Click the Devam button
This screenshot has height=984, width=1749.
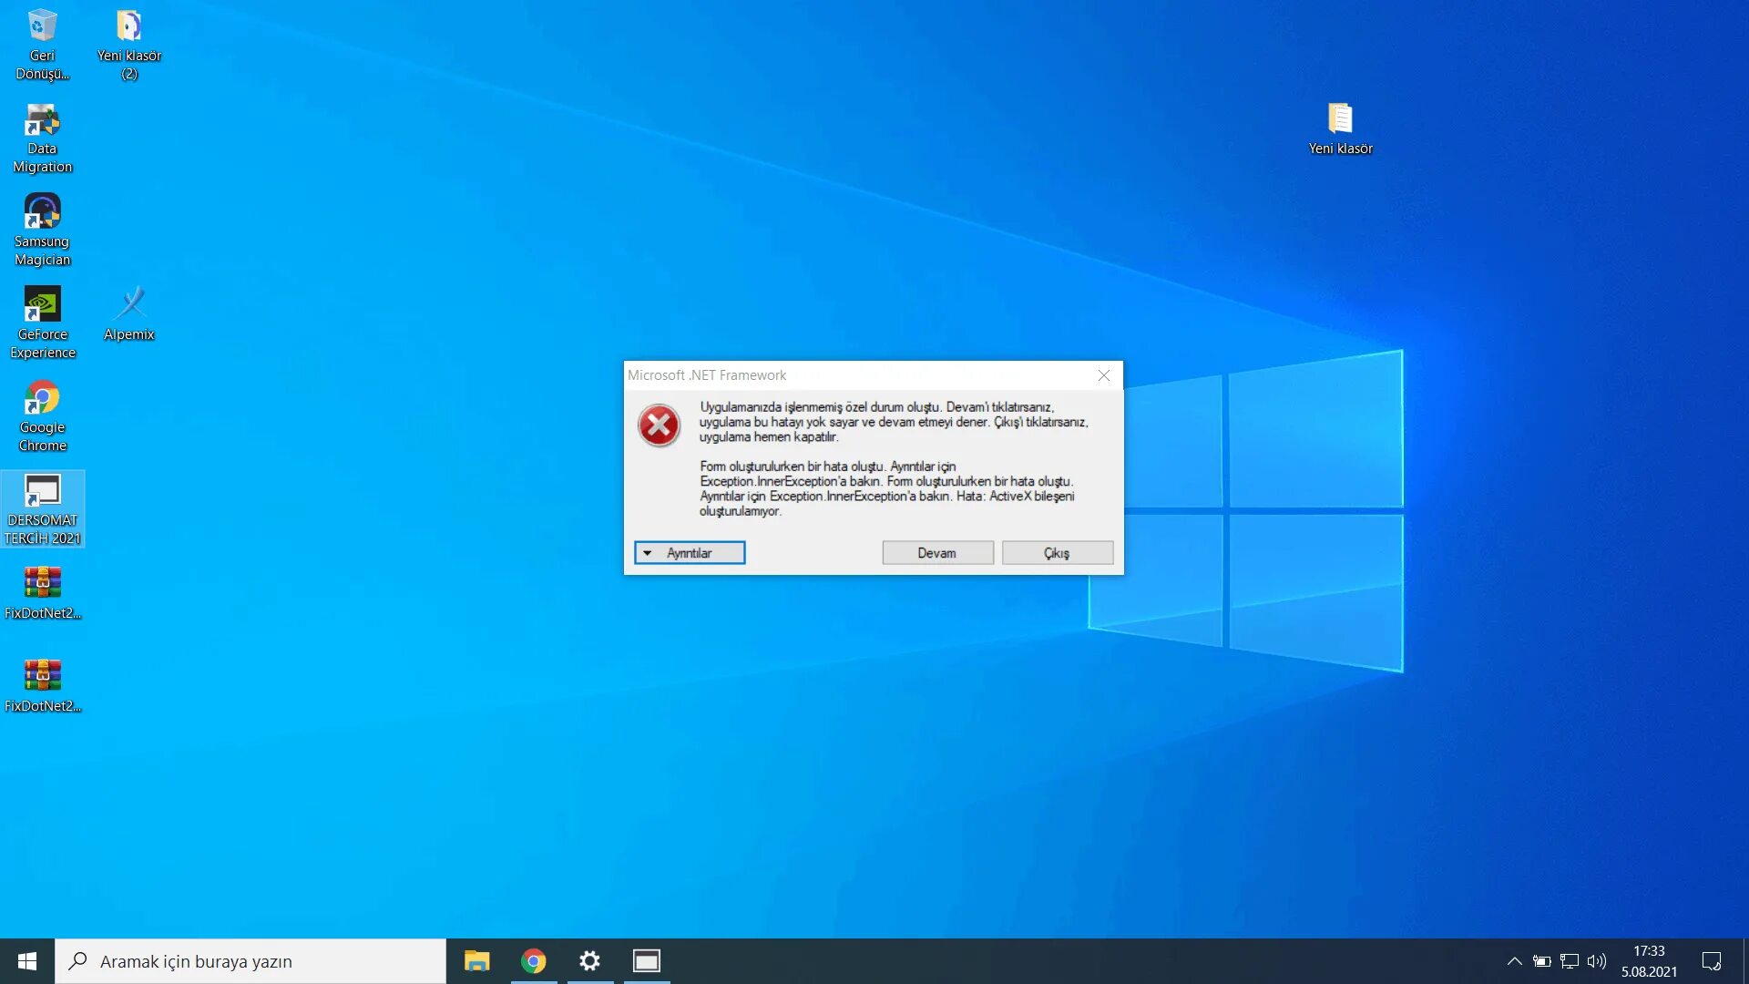coord(937,553)
